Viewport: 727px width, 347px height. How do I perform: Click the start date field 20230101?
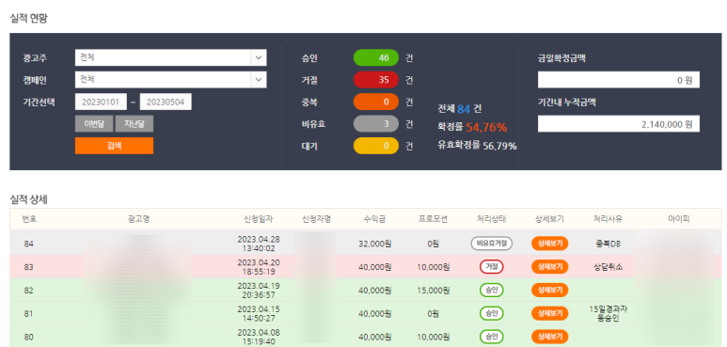[x=101, y=102]
